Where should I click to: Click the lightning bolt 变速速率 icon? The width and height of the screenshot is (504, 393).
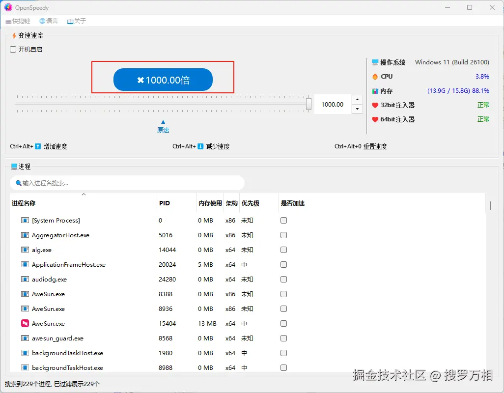click(x=14, y=36)
